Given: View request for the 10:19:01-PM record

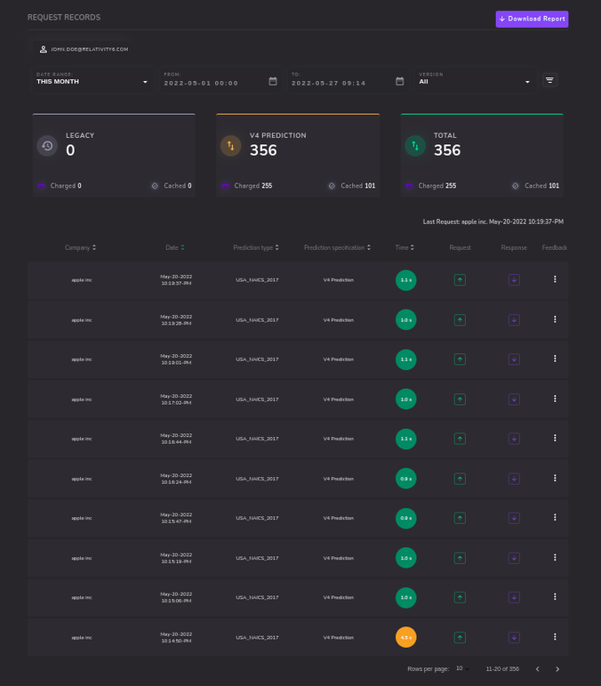Looking at the screenshot, I should point(460,359).
